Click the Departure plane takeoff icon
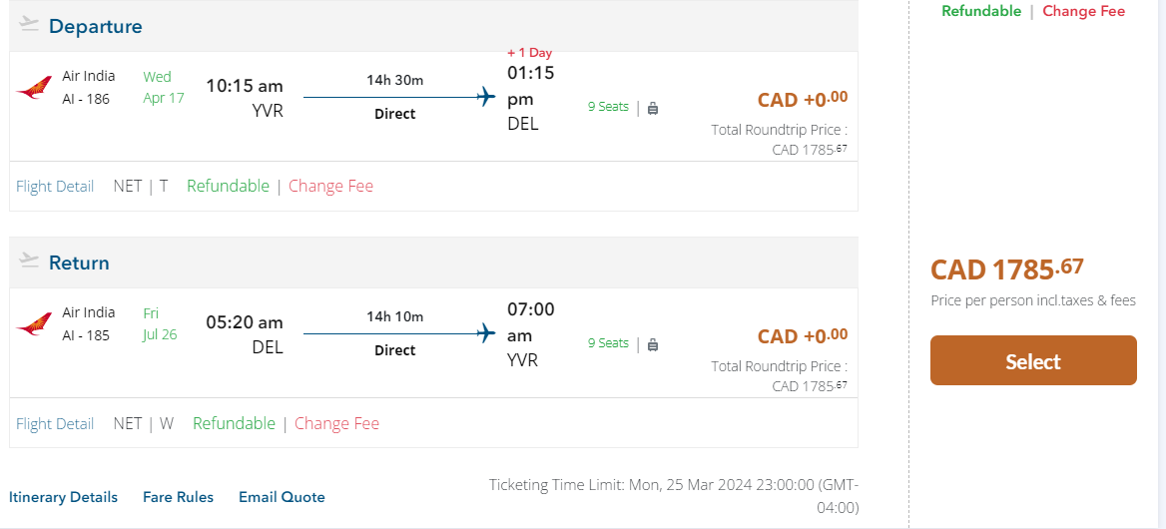Viewport: 1166px width, 529px height. [x=29, y=24]
